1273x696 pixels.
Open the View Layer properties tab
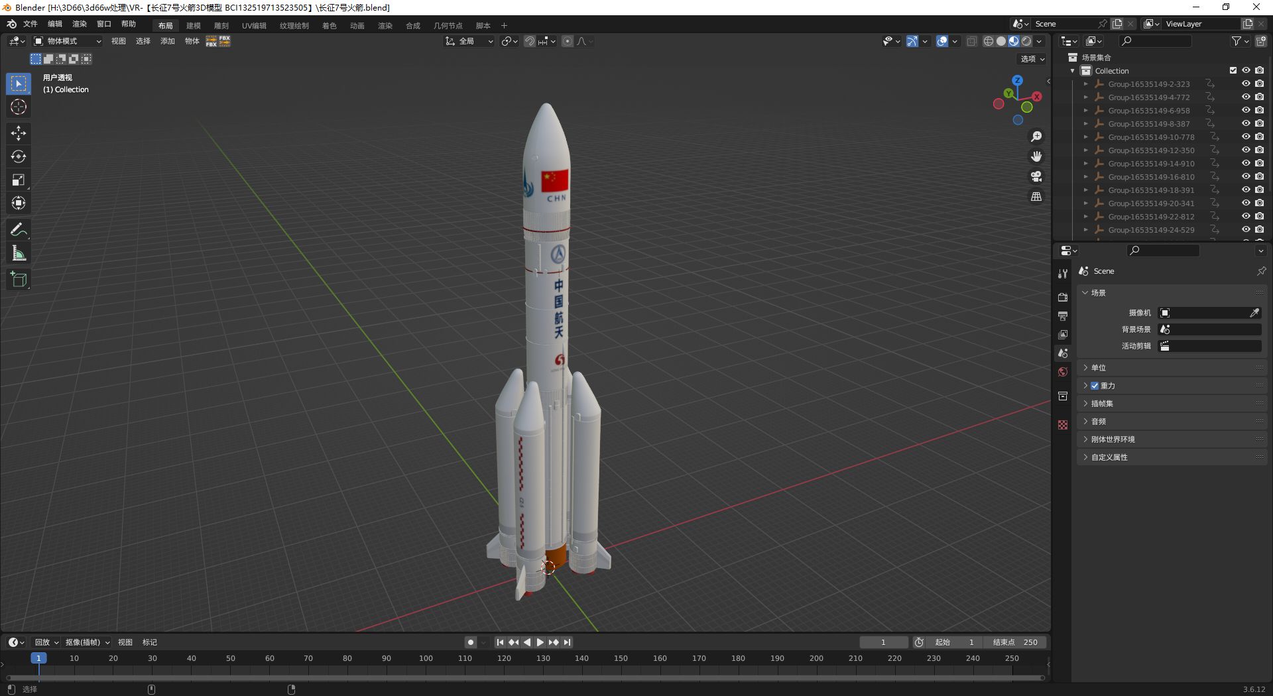1063,335
